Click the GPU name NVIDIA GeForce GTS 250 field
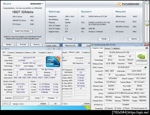Screen dimensions: 150x115 (x=119, y=52)
